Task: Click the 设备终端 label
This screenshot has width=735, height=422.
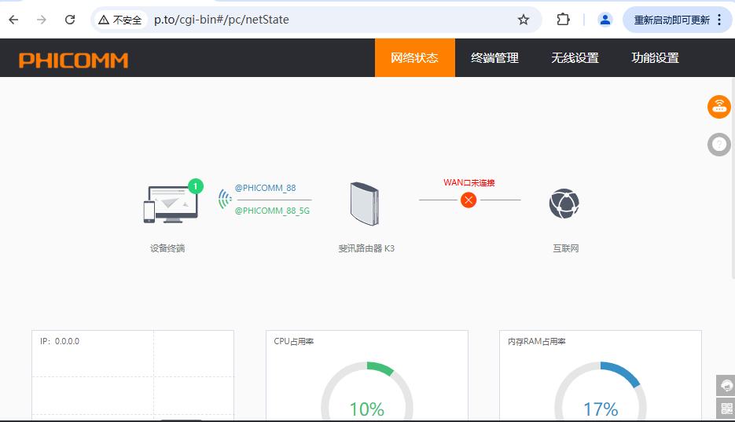Action: click(167, 248)
